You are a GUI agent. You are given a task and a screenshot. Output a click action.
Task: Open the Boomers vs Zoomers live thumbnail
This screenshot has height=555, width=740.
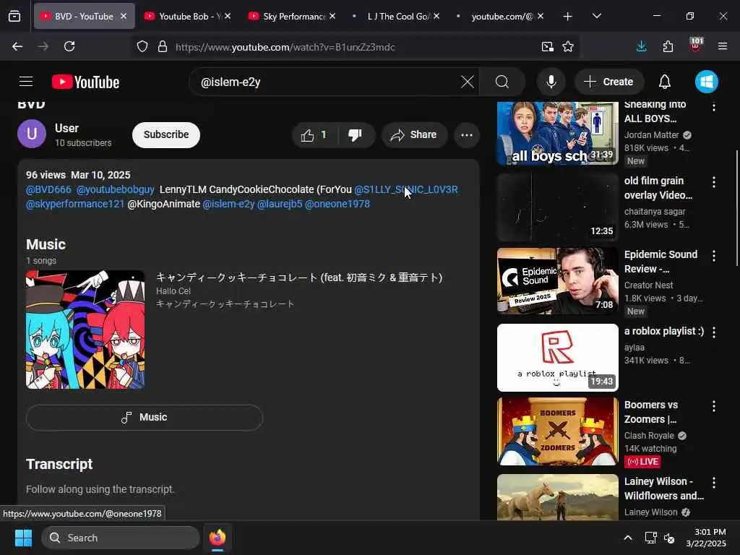click(557, 431)
